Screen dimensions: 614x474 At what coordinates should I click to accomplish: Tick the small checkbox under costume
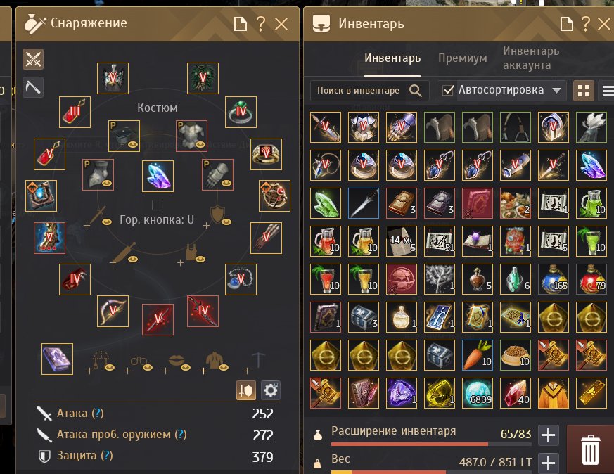pyautogui.click(x=157, y=205)
